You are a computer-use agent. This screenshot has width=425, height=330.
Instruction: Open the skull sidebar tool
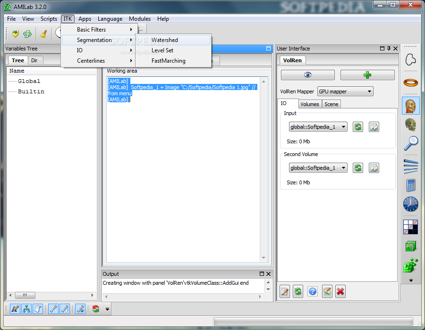[411, 125]
